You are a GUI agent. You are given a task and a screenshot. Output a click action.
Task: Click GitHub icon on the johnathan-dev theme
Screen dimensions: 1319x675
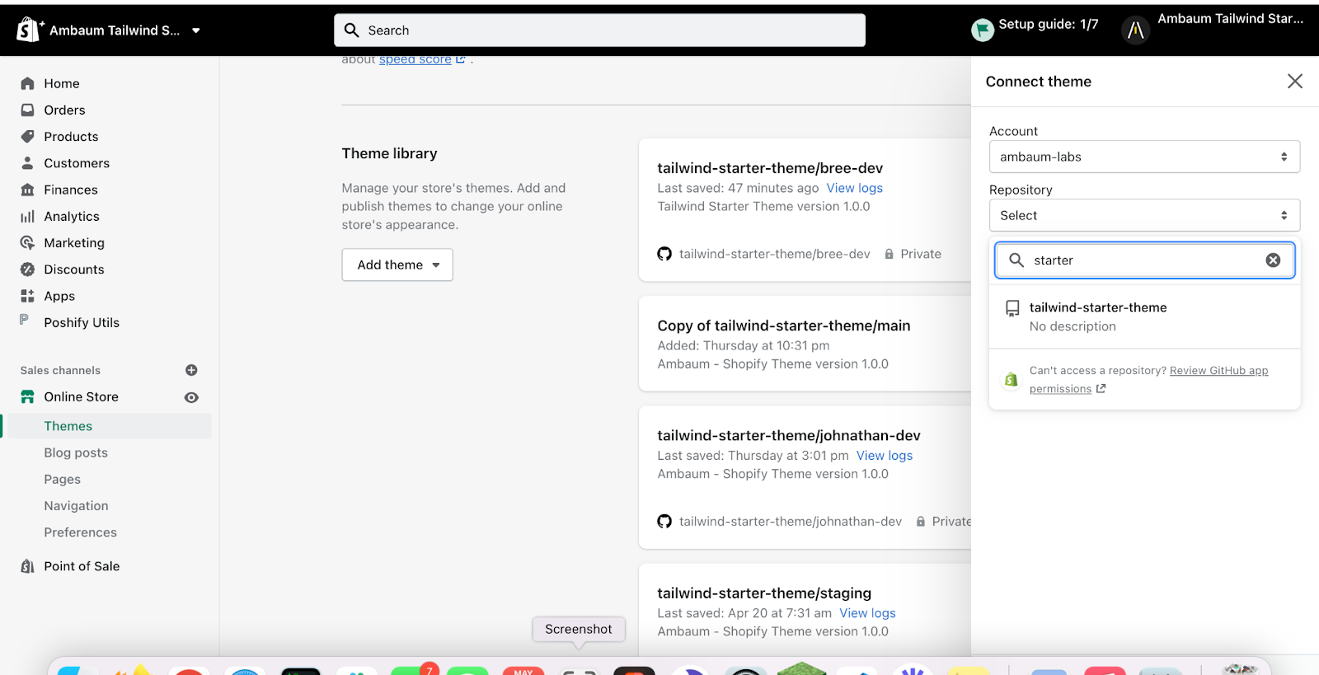pos(664,521)
